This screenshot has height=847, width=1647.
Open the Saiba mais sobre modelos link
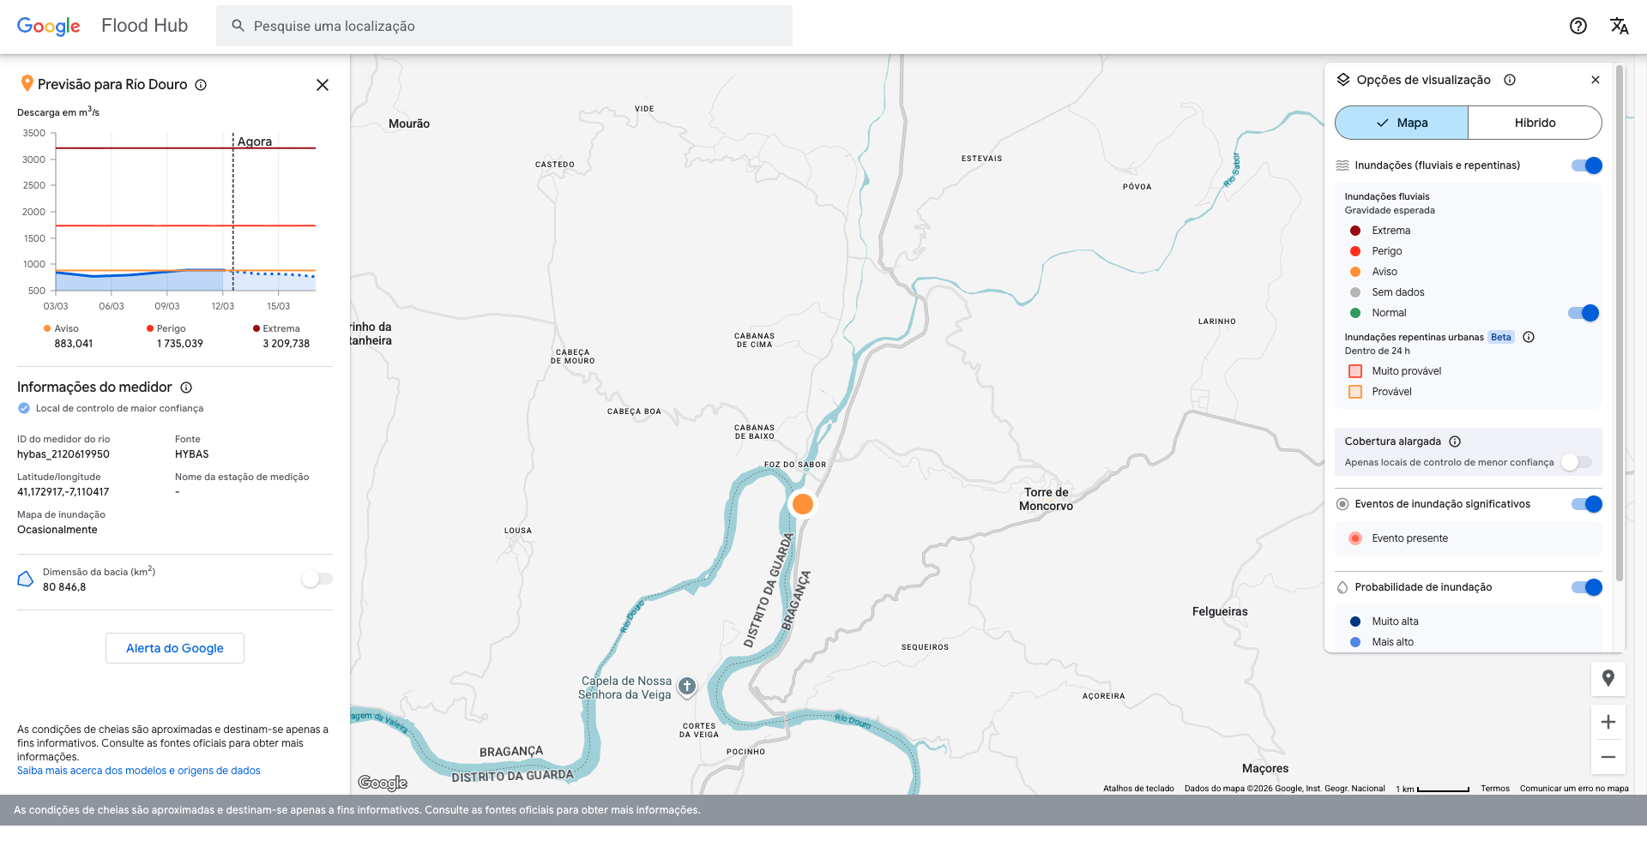tap(139, 770)
